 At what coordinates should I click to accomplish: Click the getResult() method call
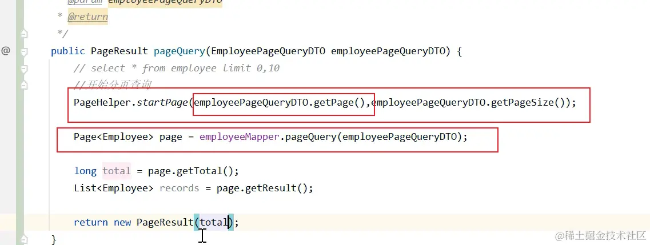(276, 188)
